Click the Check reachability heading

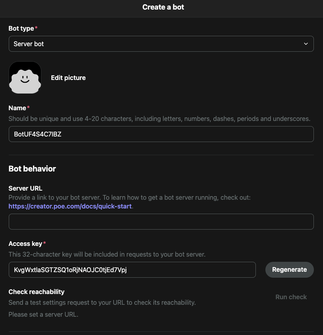(x=37, y=292)
